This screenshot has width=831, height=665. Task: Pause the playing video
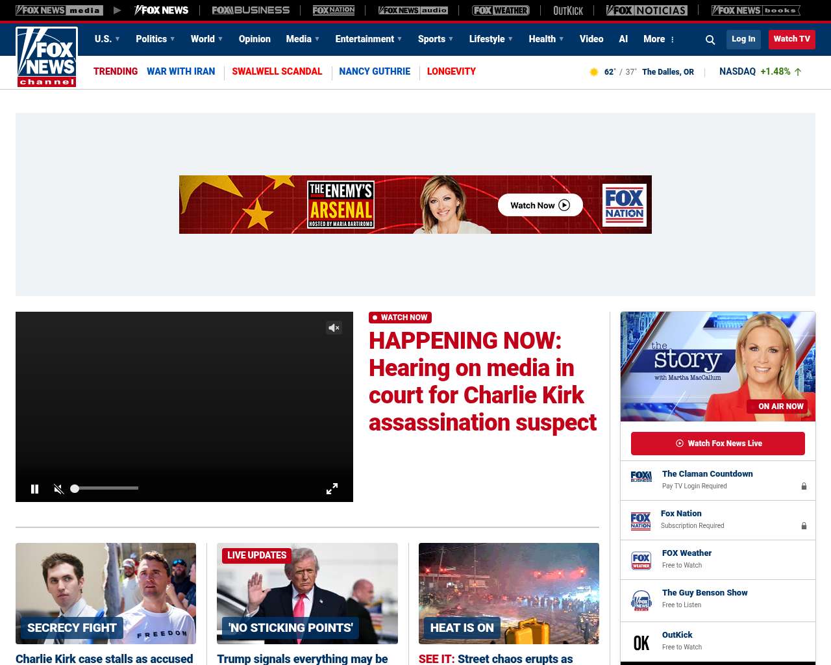pos(35,489)
